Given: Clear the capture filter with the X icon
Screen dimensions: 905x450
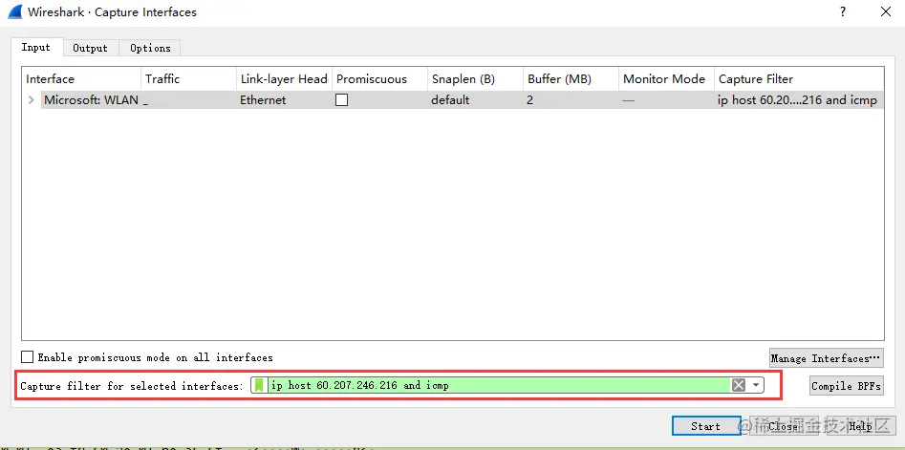Looking at the screenshot, I should click(738, 385).
